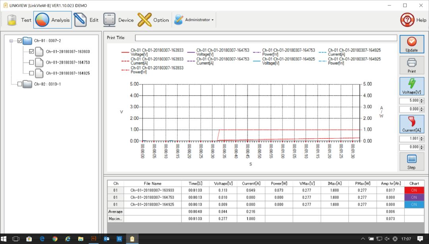Check the Ch-01-20180307-164753 file checkbox
Viewport: 429px width, 244px height.
31,62
